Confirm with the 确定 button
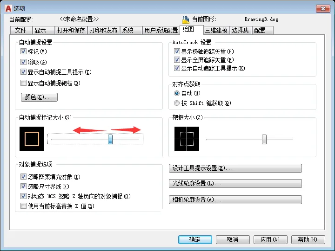This screenshot has height=251, width=335. click(x=195, y=240)
